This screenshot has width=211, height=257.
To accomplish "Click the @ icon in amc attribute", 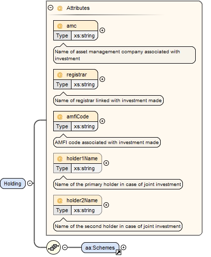I will click(60, 26).
